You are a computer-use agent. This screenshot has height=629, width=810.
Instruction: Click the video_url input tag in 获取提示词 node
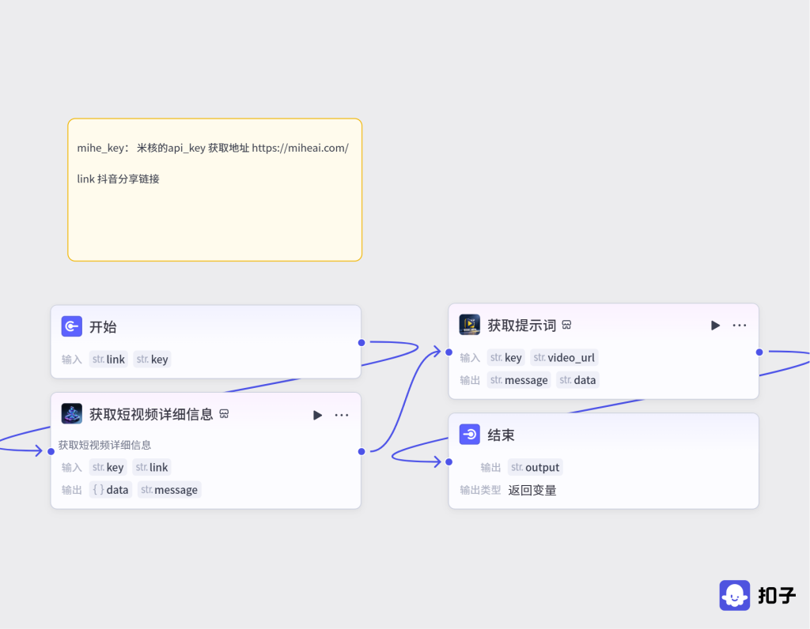click(564, 358)
